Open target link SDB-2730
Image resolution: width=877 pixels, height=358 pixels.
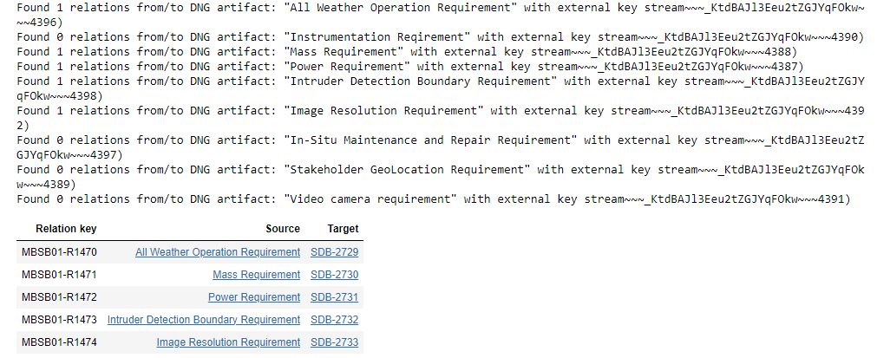(x=334, y=275)
